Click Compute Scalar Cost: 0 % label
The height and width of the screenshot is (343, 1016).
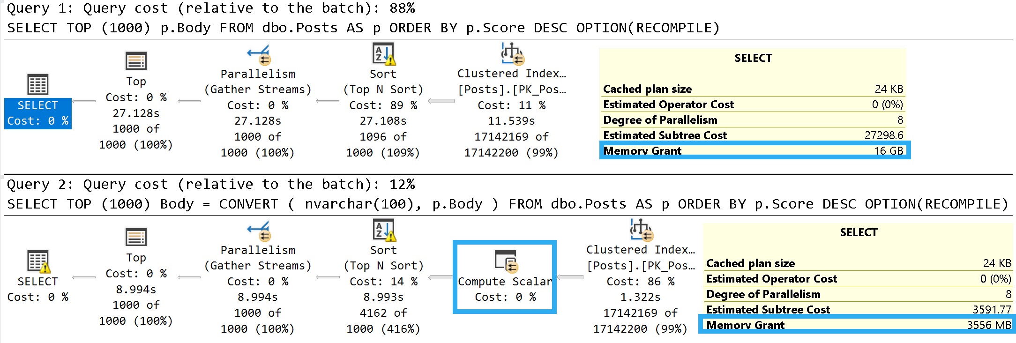(506, 297)
